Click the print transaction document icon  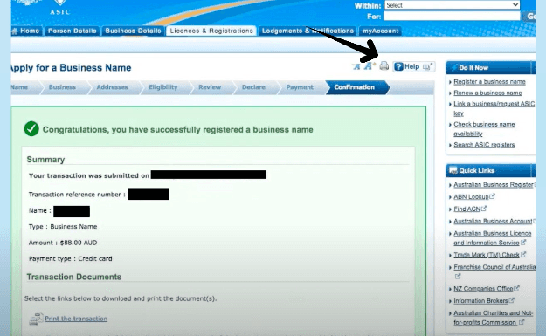tap(36, 319)
